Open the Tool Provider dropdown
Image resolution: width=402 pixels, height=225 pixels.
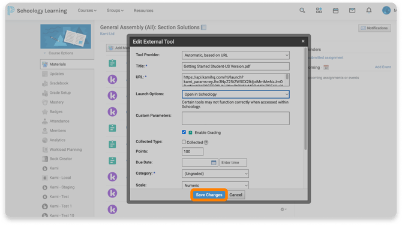coord(236,55)
